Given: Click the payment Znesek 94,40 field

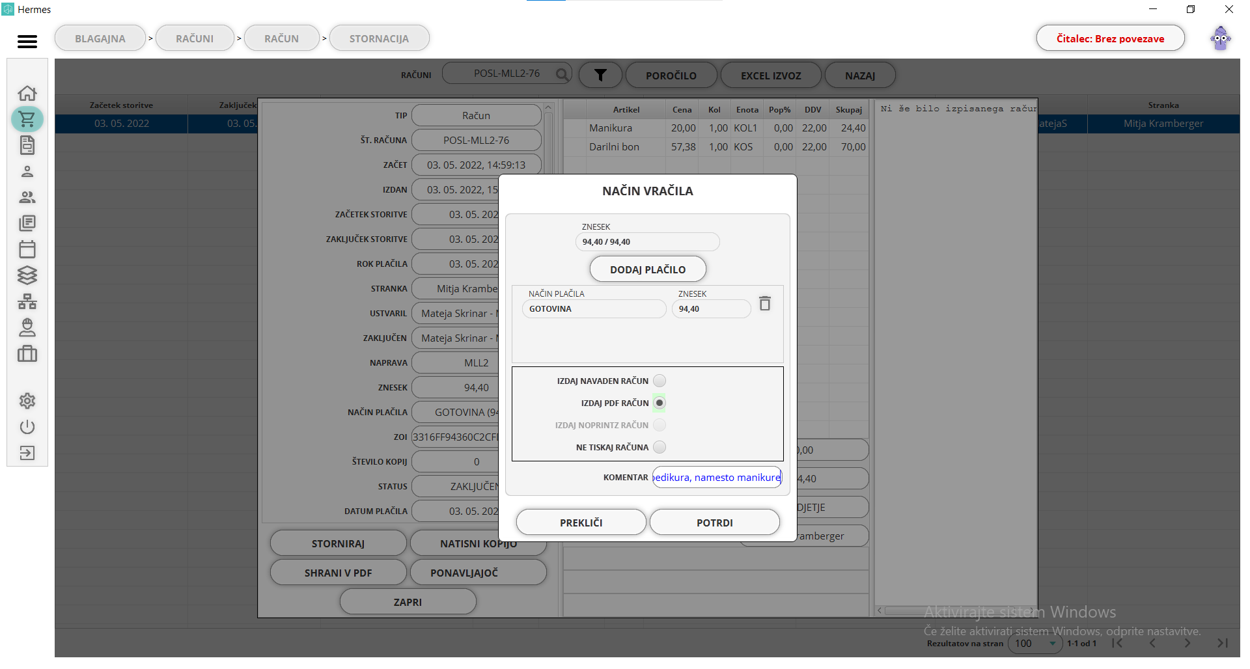Looking at the screenshot, I should click(712, 308).
